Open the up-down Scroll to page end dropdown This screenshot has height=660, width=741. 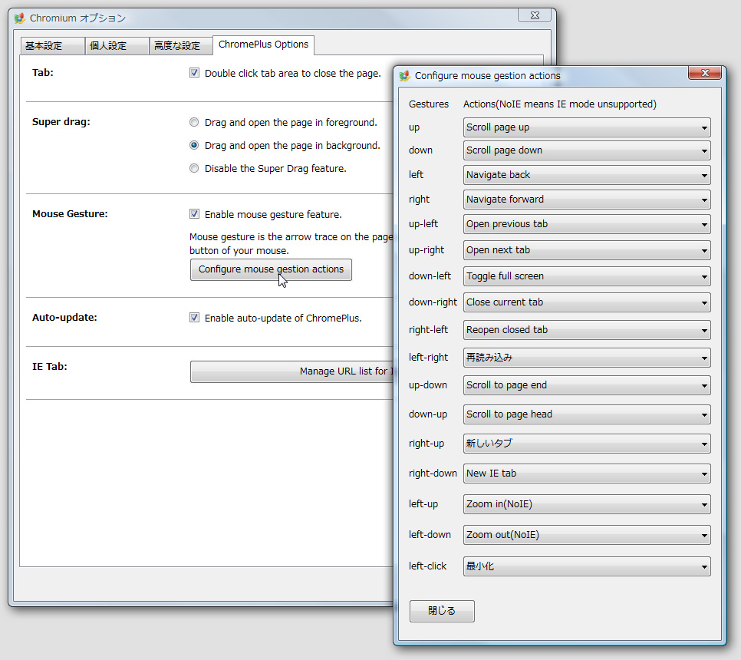point(587,385)
